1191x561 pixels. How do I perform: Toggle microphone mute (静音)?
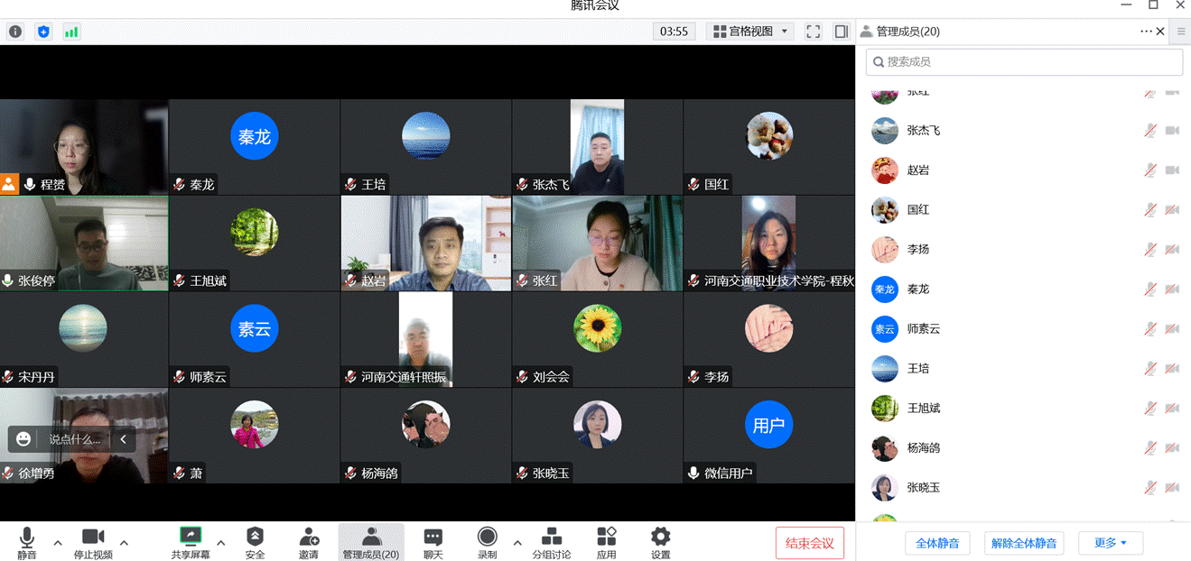pos(27,538)
